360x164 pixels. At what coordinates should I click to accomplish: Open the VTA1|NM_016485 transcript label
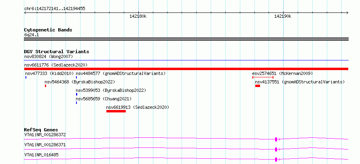[41, 155]
